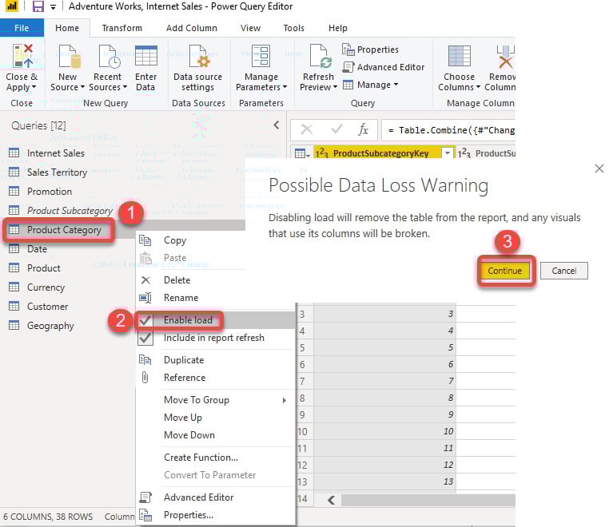Image resolution: width=609 pixels, height=527 pixels.
Task: Click horizontal scrollbar left arrow
Action: coord(332,500)
